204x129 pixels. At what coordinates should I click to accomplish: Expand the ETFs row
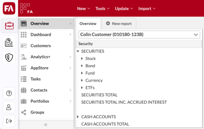tap(82, 88)
